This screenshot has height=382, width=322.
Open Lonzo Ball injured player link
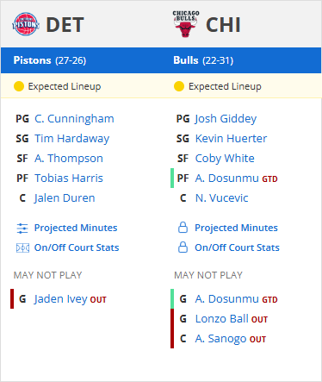(222, 319)
